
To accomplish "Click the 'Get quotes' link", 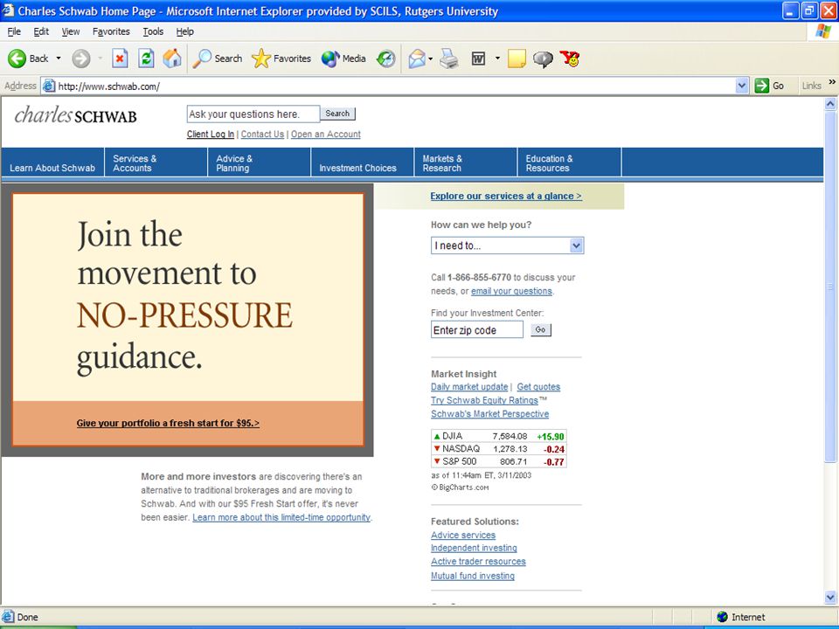I will click(538, 387).
